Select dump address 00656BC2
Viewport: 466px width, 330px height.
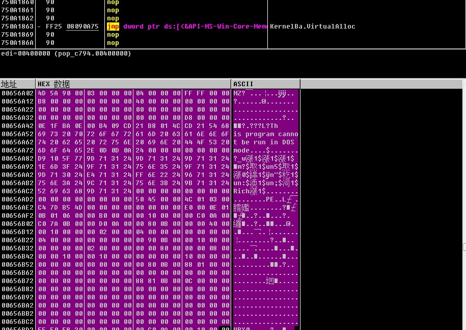coord(17,322)
